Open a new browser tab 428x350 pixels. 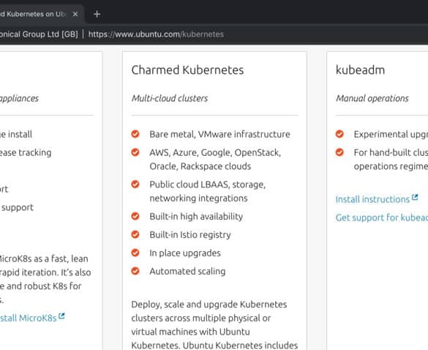[97, 14]
